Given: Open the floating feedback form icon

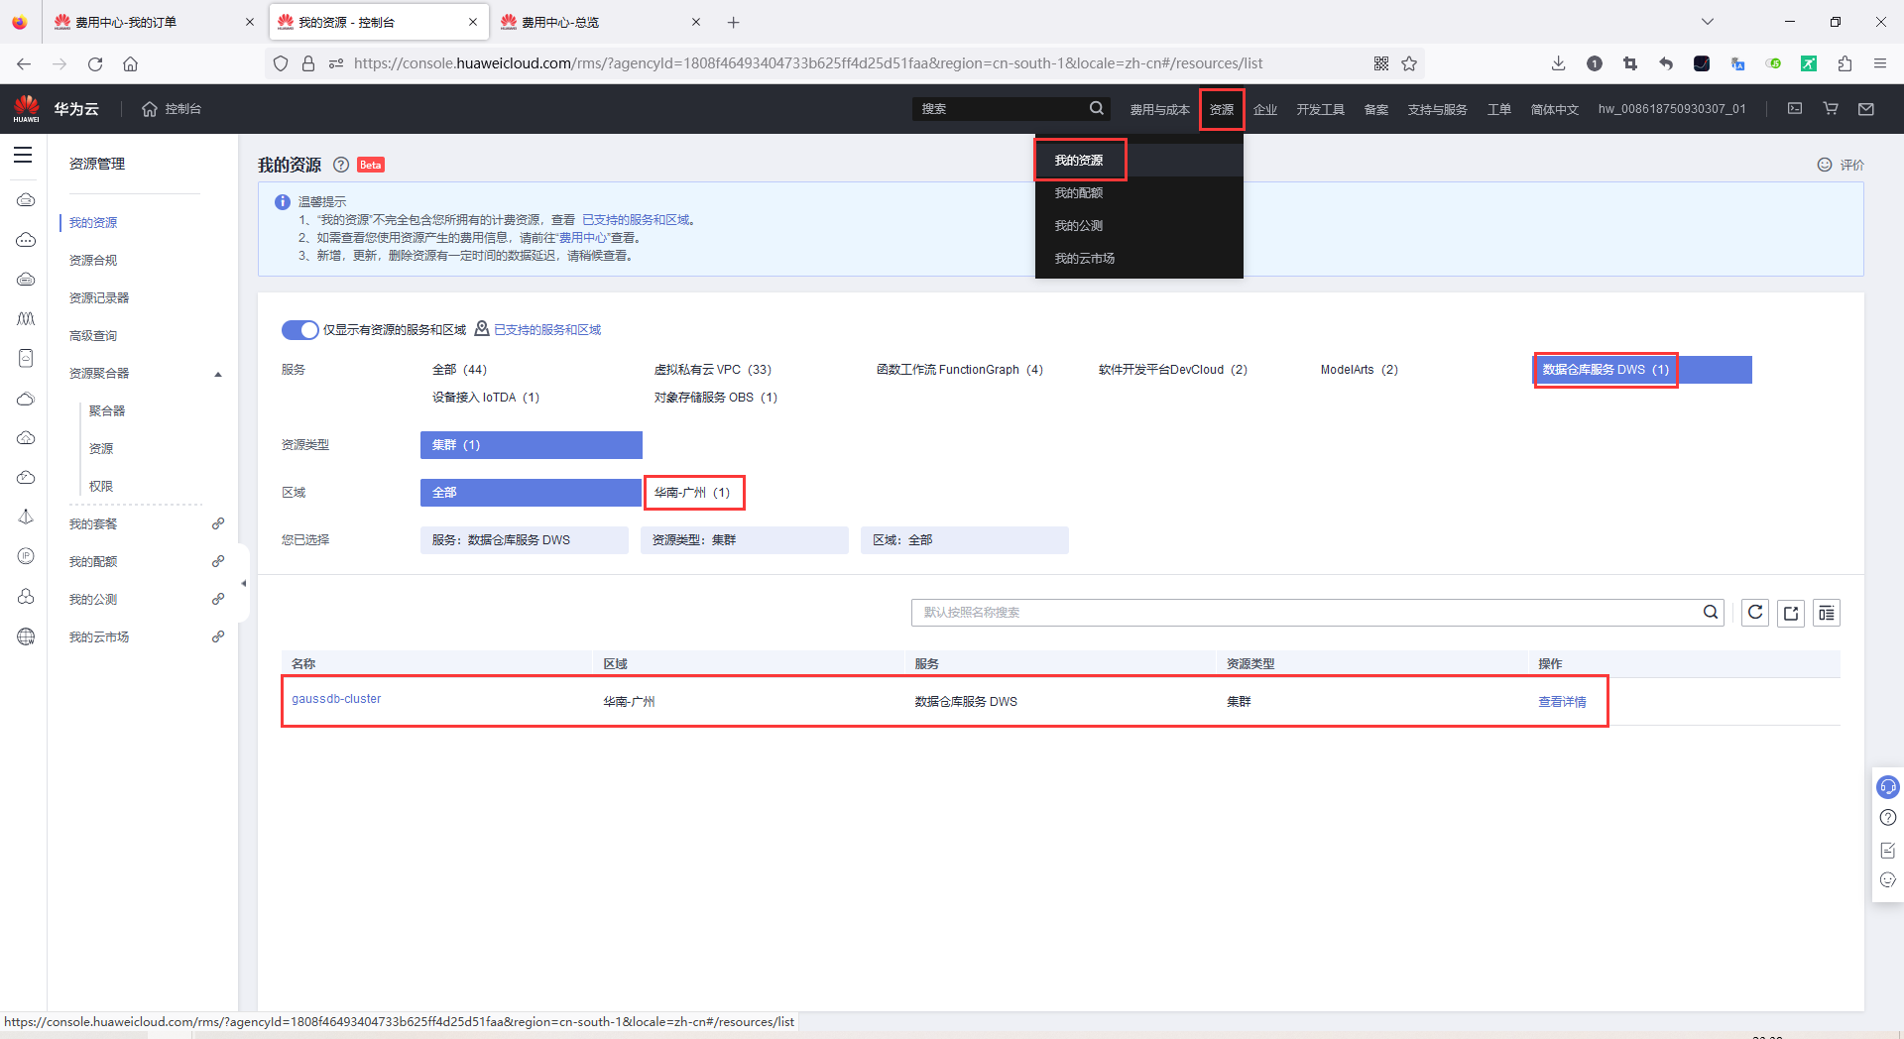Looking at the screenshot, I should tap(1888, 850).
